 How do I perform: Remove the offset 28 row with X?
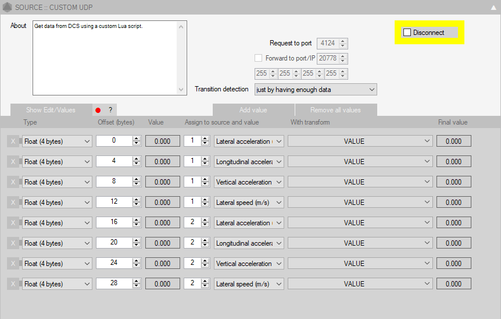coord(13,284)
